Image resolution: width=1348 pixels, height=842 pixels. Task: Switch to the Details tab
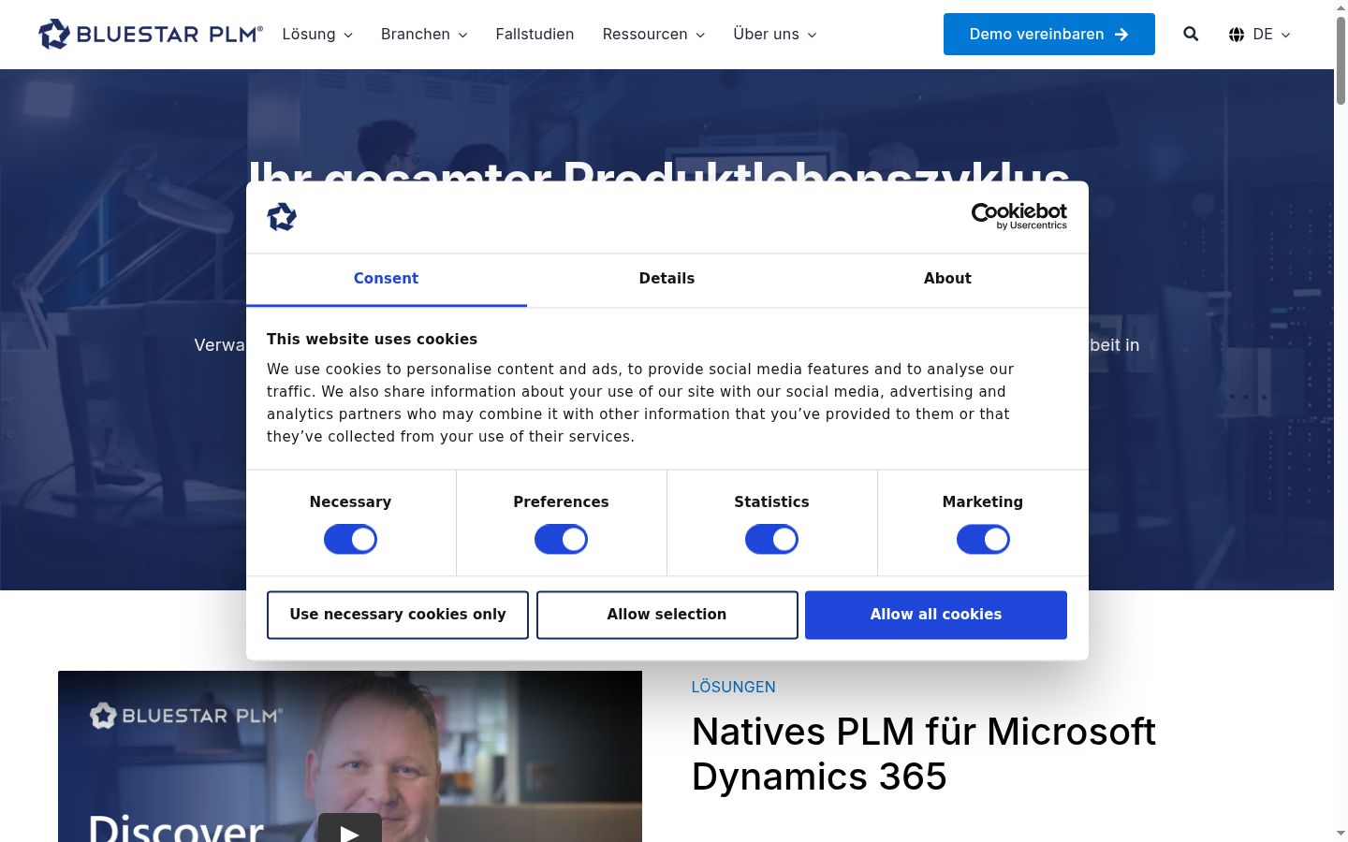point(667,279)
